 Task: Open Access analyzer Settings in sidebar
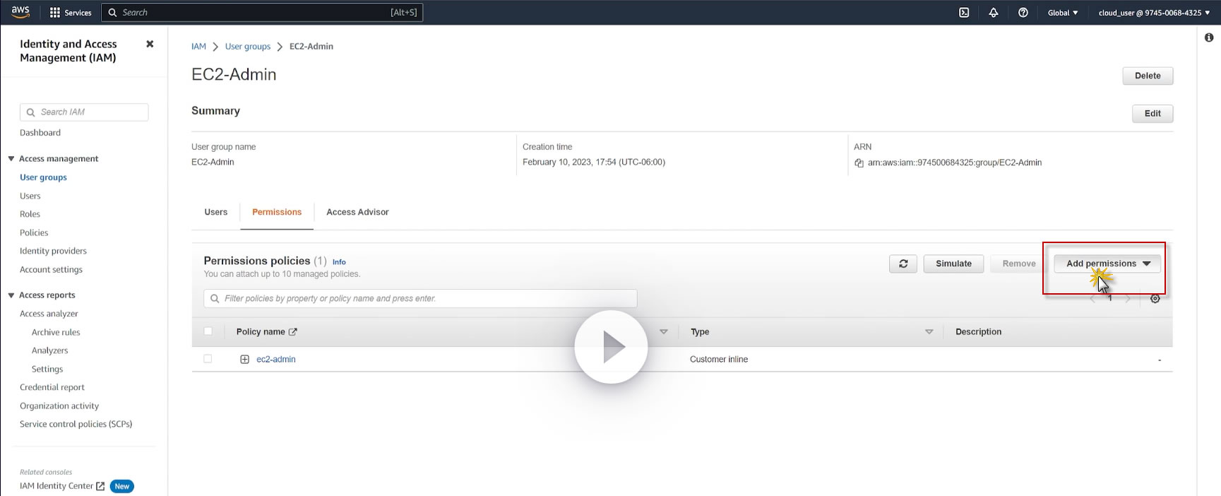coord(47,370)
